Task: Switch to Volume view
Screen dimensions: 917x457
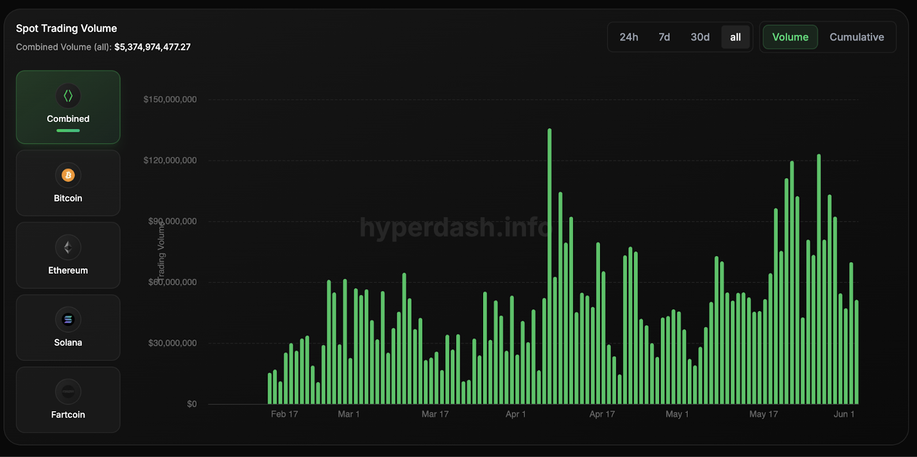Action: tap(790, 37)
